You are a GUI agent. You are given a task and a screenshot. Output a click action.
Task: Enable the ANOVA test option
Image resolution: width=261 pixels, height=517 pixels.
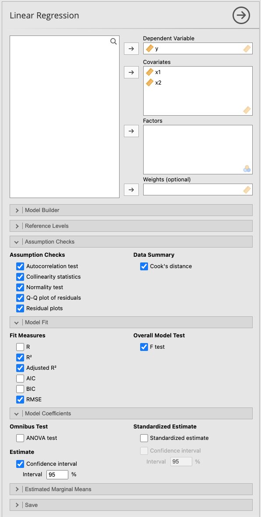[20, 438]
